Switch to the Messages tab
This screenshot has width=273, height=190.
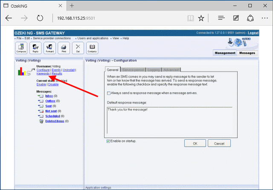[247, 53]
